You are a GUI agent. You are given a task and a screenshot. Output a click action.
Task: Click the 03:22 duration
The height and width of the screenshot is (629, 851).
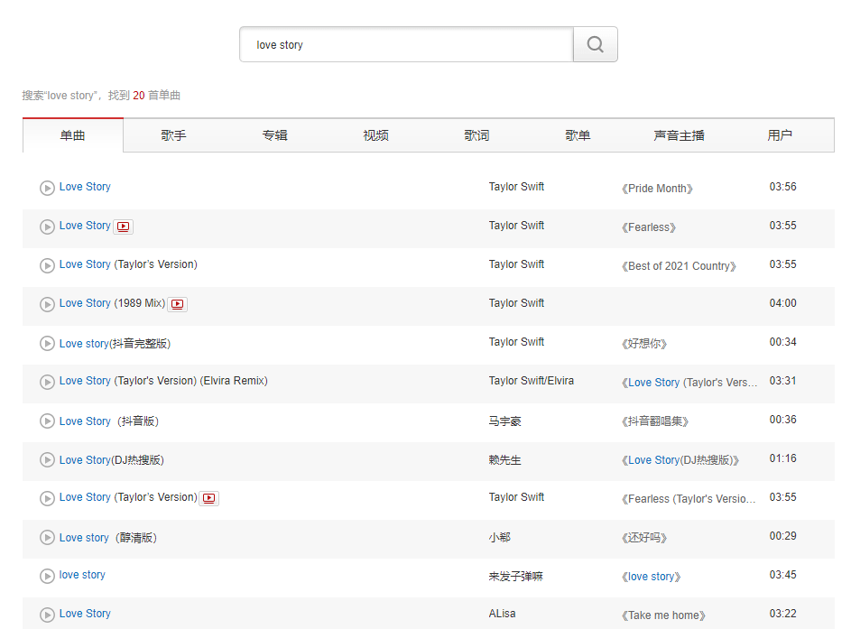pyautogui.click(x=782, y=614)
